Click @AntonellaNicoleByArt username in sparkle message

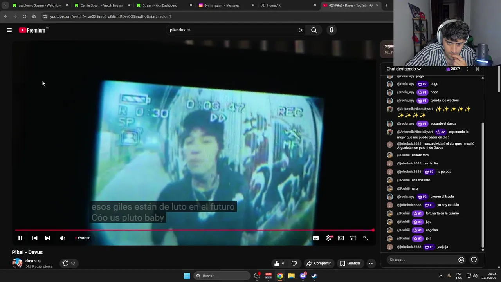415,109
